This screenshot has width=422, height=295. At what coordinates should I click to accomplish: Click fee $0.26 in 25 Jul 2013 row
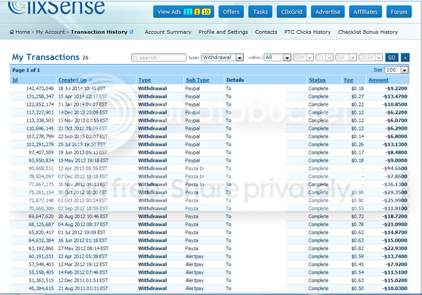(x=358, y=144)
